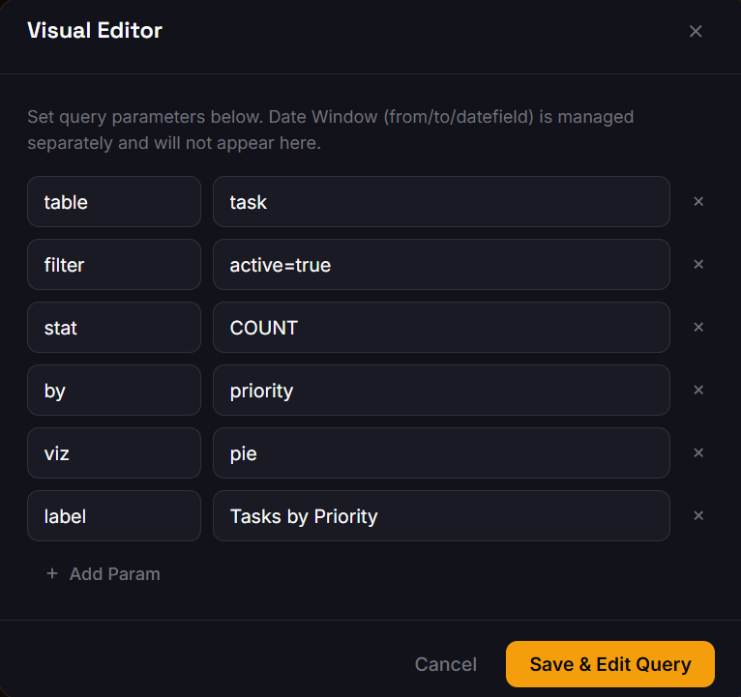
Task: Edit the 'viz' key field
Action: click(114, 452)
